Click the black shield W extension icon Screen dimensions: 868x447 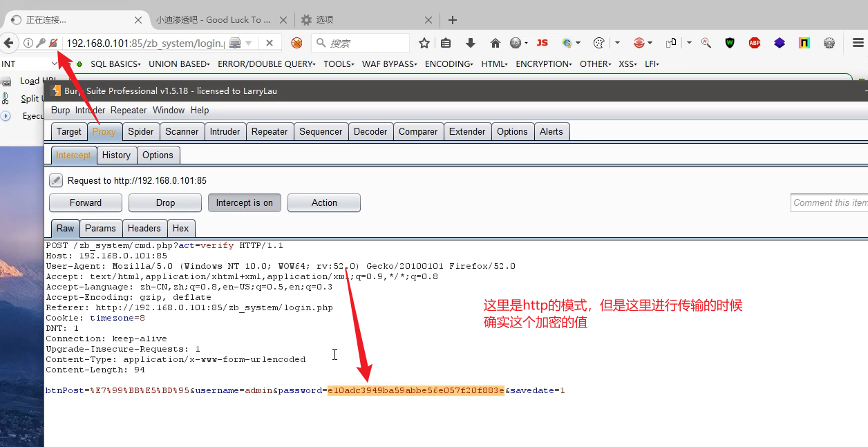pos(730,43)
